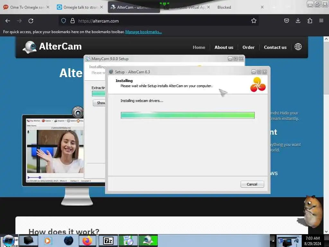Open the AlterCam webcam setup taskbar icon
This screenshot has height=247, width=329.
point(148,241)
